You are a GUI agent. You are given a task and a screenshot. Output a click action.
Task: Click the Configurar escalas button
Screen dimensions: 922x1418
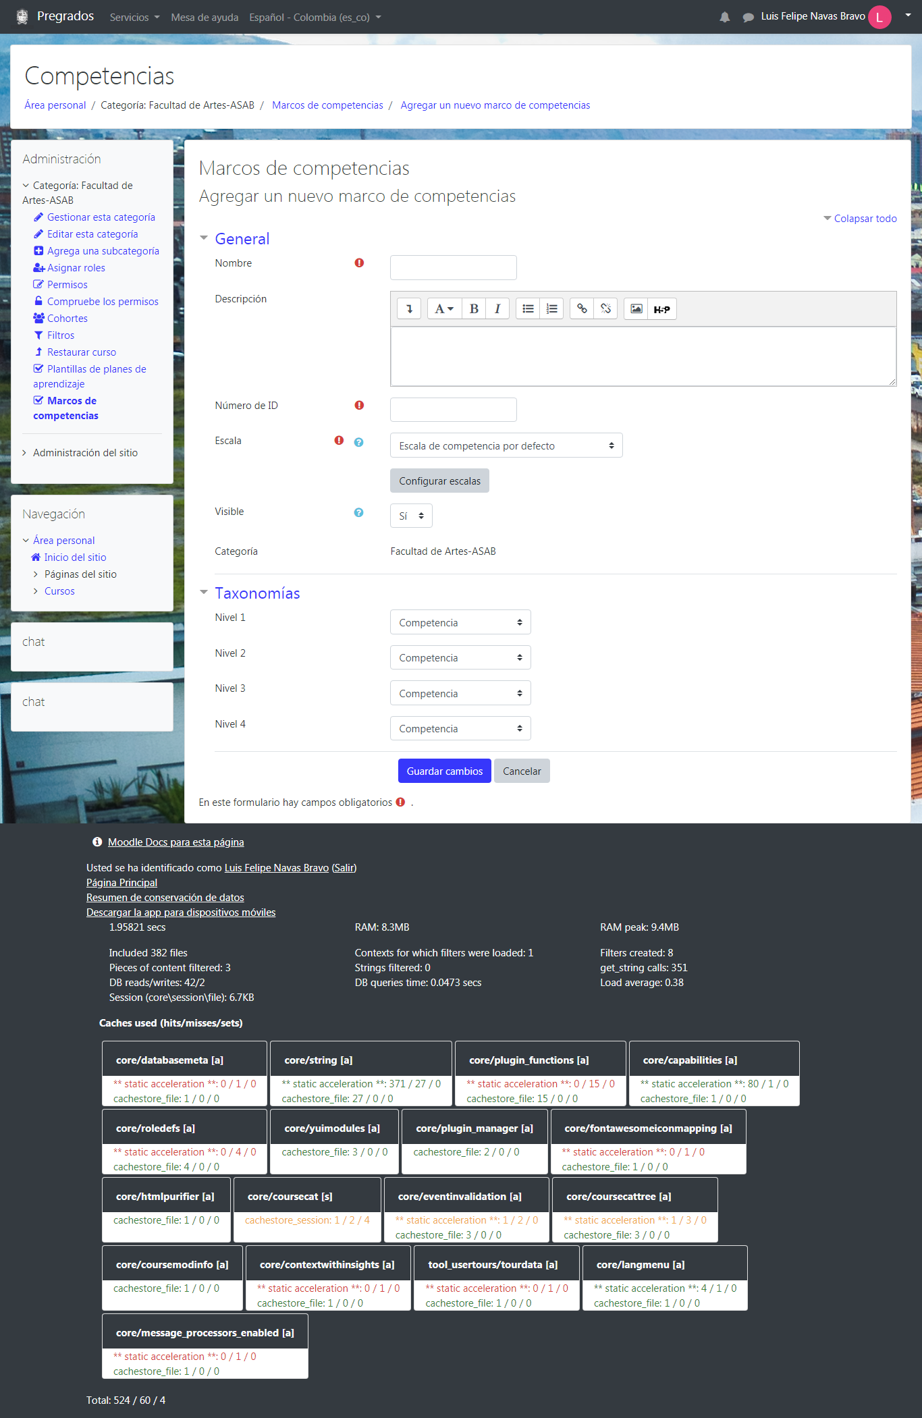tap(439, 481)
